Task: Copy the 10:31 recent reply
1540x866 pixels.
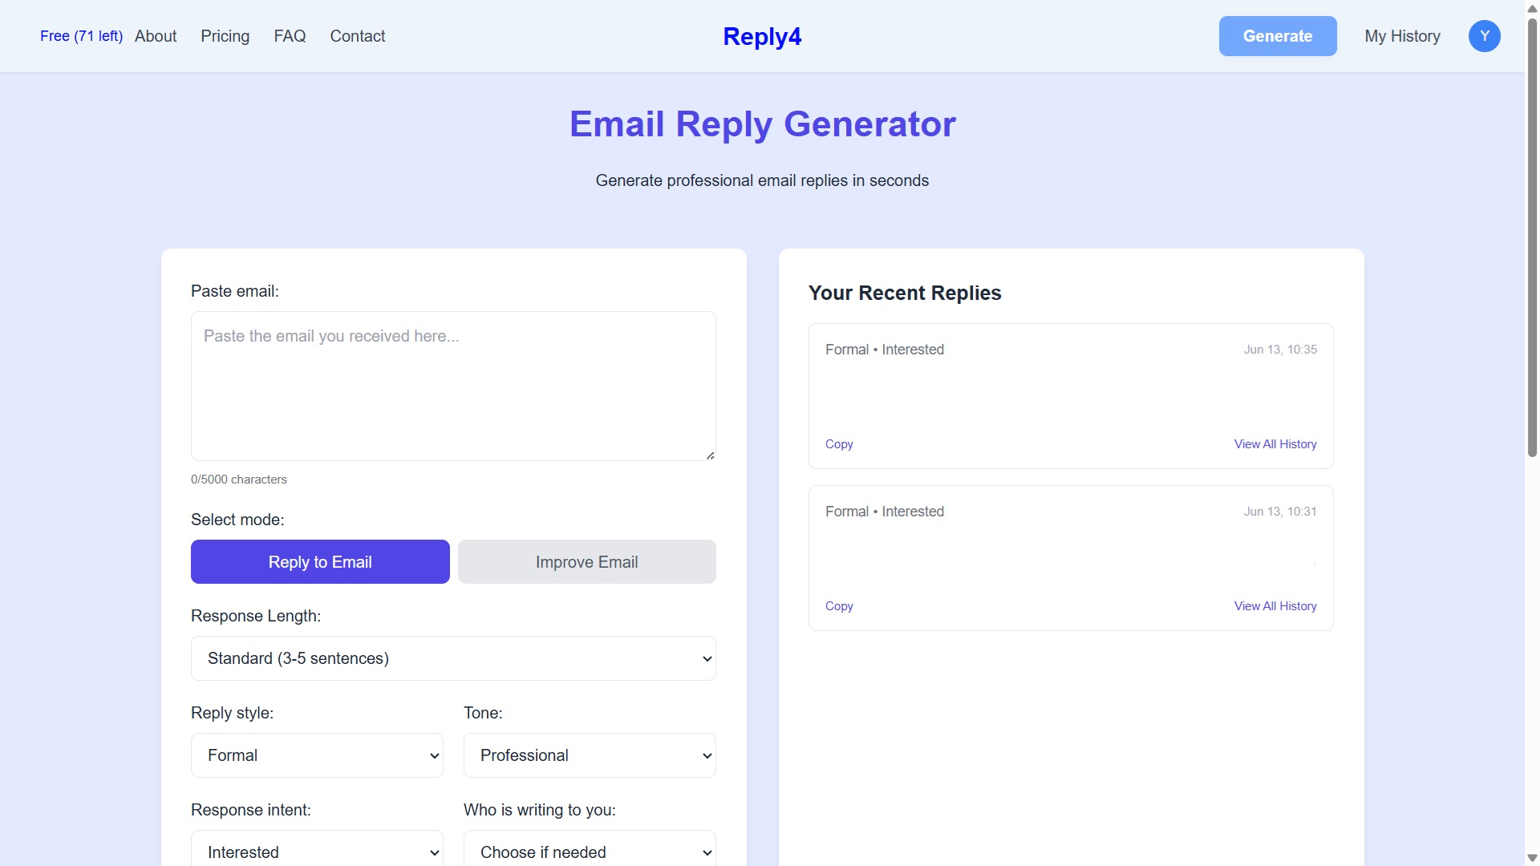Action: [839, 606]
